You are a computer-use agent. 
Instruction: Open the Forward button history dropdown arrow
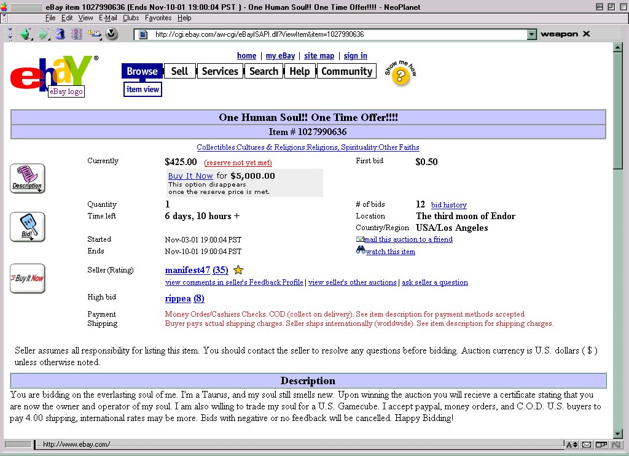49,39
